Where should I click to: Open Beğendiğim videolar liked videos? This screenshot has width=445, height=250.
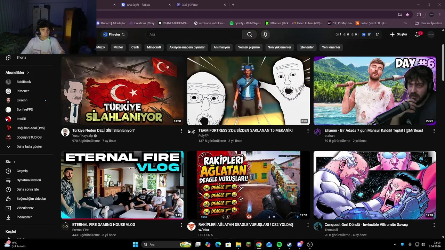click(x=31, y=199)
